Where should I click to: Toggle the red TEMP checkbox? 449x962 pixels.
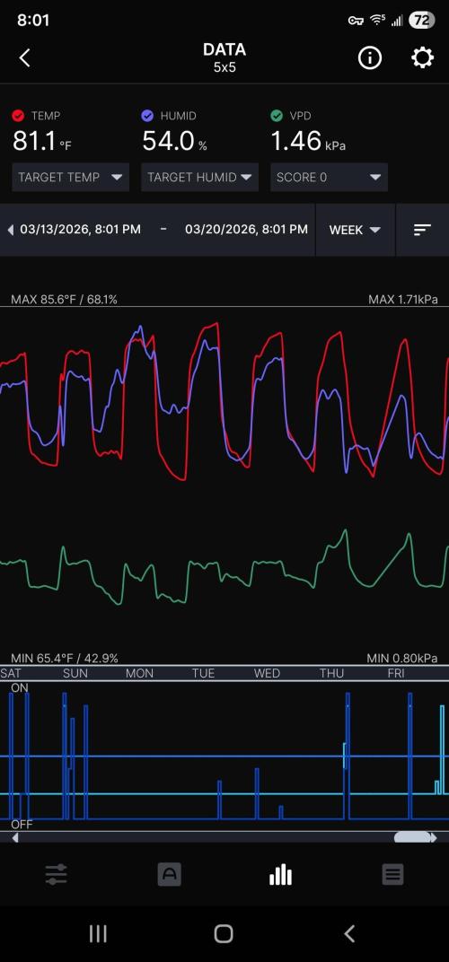[18, 116]
